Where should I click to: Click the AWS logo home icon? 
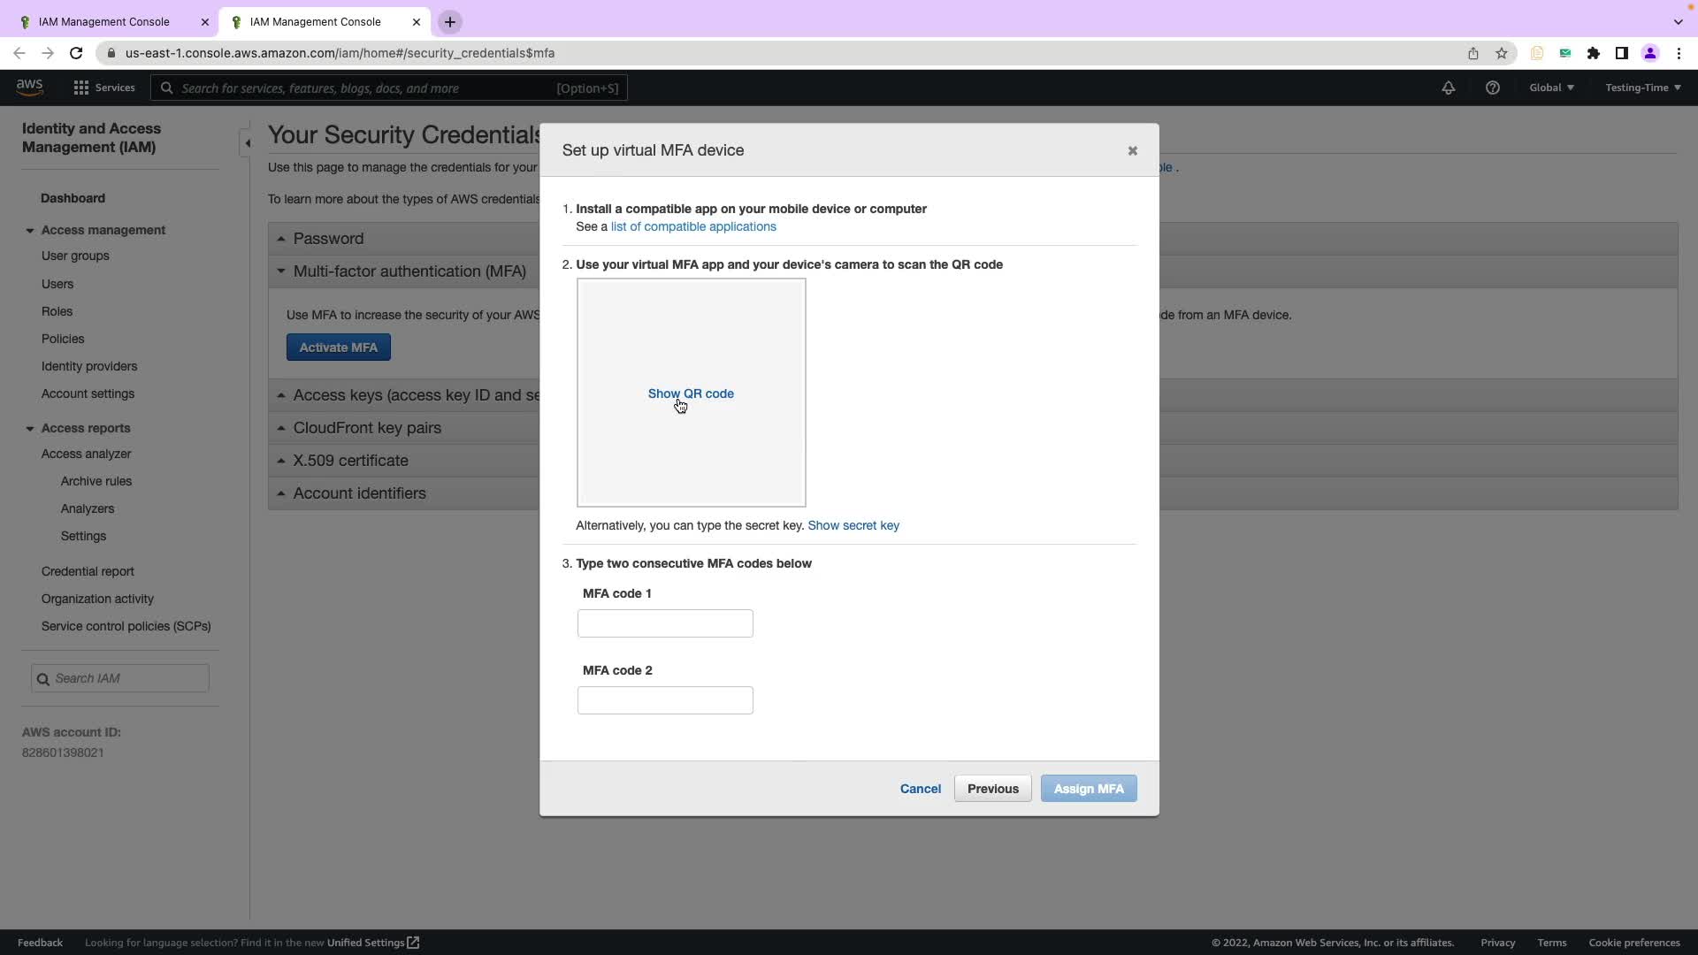point(29,87)
